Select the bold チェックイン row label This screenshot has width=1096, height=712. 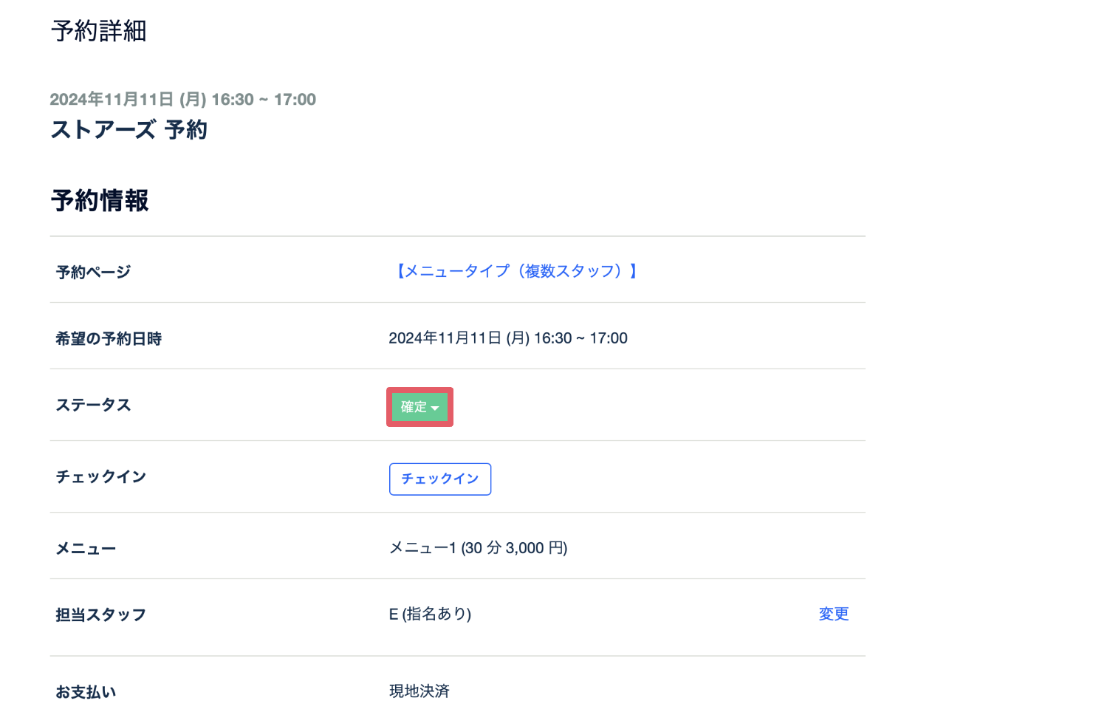tap(100, 476)
